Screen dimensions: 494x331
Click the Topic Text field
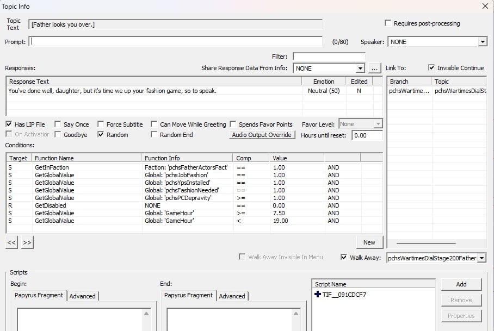point(176,24)
